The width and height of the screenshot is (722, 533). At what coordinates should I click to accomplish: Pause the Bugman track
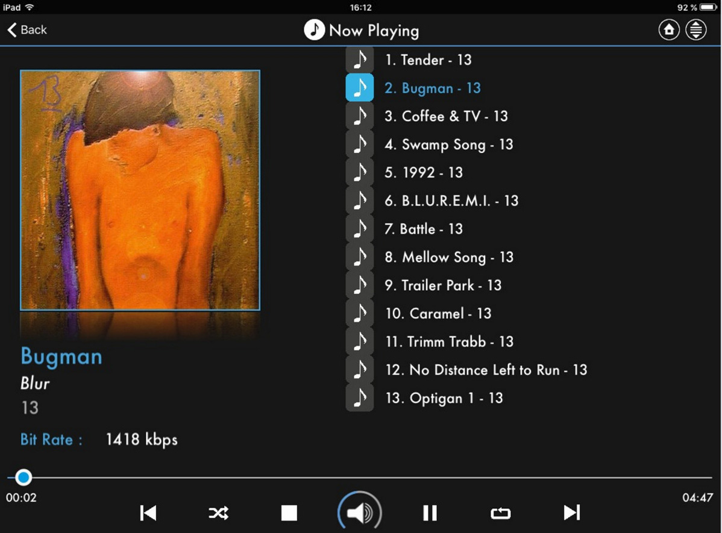pos(430,513)
